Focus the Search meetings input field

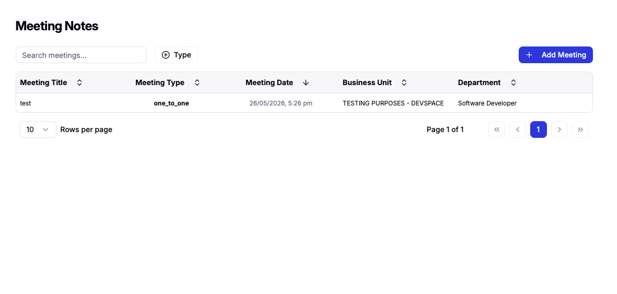point(81,55)
